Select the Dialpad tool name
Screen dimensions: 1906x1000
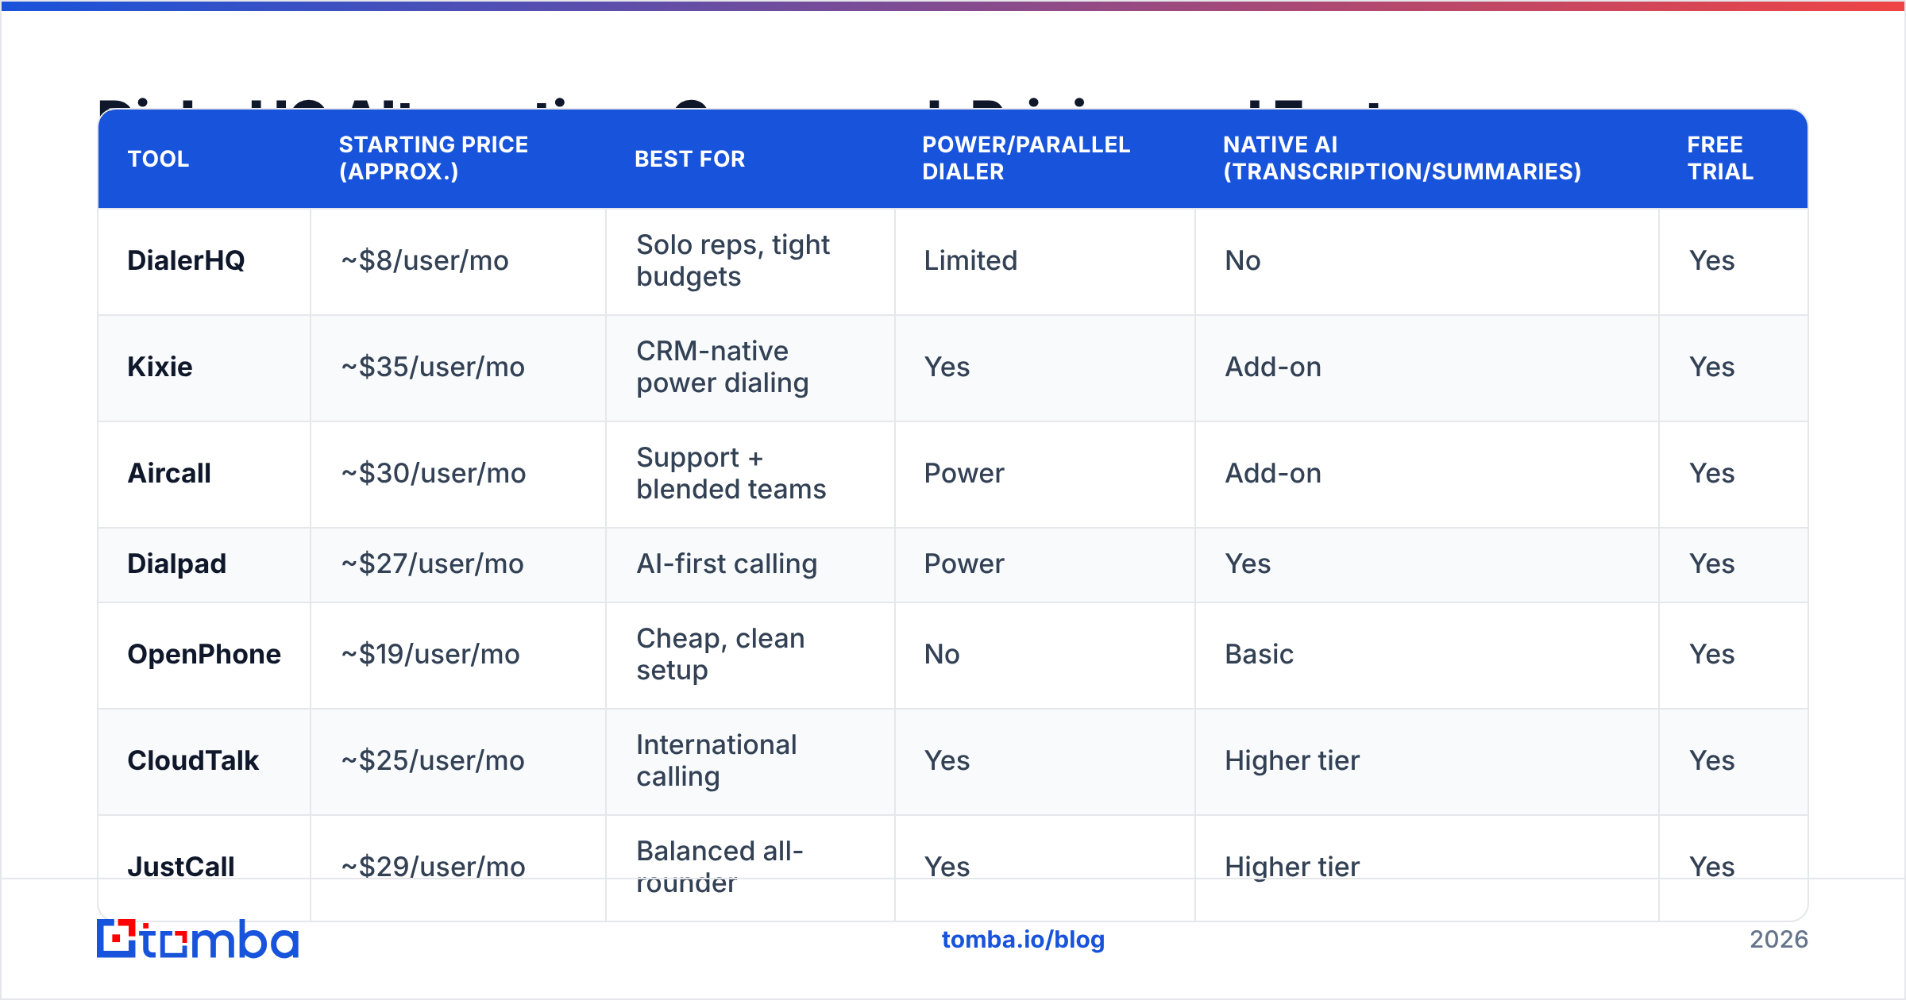coord(176,563)
